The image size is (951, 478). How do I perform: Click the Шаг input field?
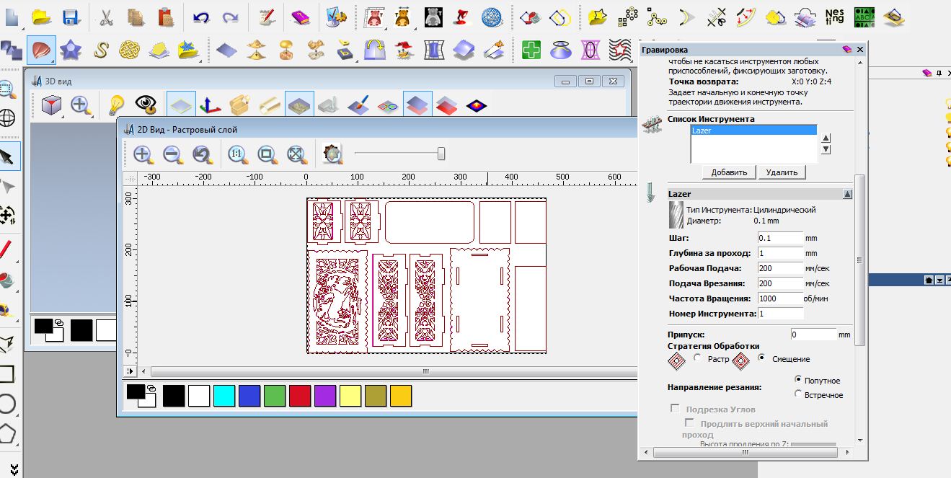(780, 238)
